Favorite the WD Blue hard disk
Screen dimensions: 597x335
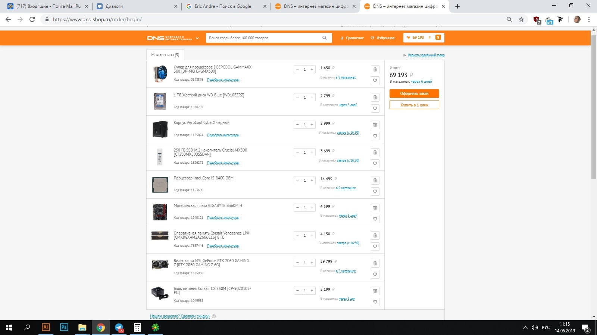[x=375, y=108]
